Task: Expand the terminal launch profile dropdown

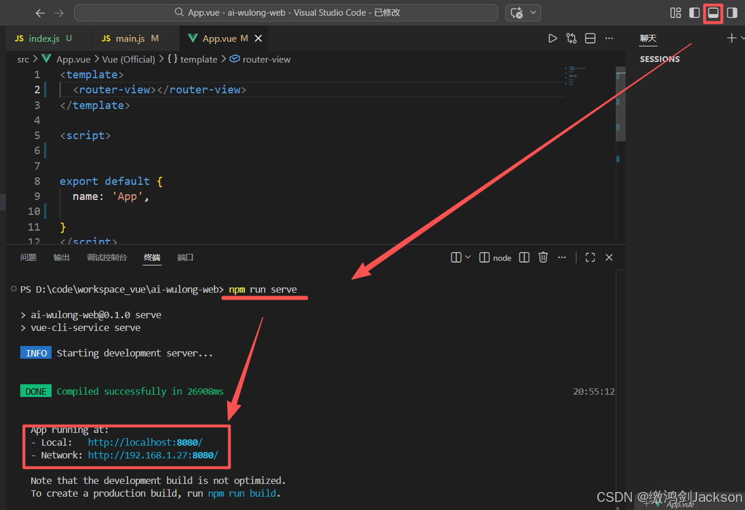Action: (x=468, y=257)
